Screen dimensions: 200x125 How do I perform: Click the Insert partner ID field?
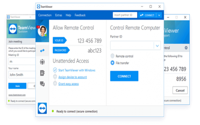click(125, 15)
